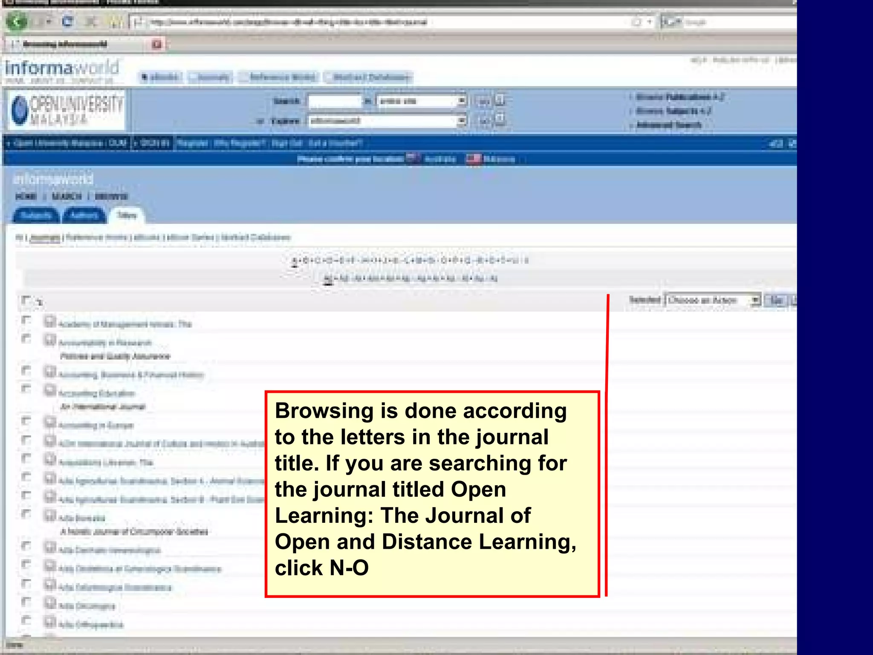Click the Open University Malaysia logo
The image size is (873, 655).
click(x=66, y=110)
